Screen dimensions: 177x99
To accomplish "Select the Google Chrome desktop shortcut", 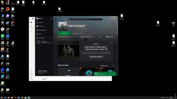I will [x=2, y=43].
